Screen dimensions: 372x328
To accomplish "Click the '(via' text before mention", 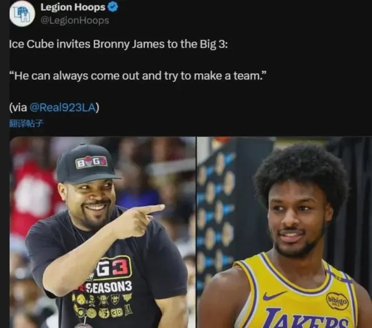I will point(18,108).
